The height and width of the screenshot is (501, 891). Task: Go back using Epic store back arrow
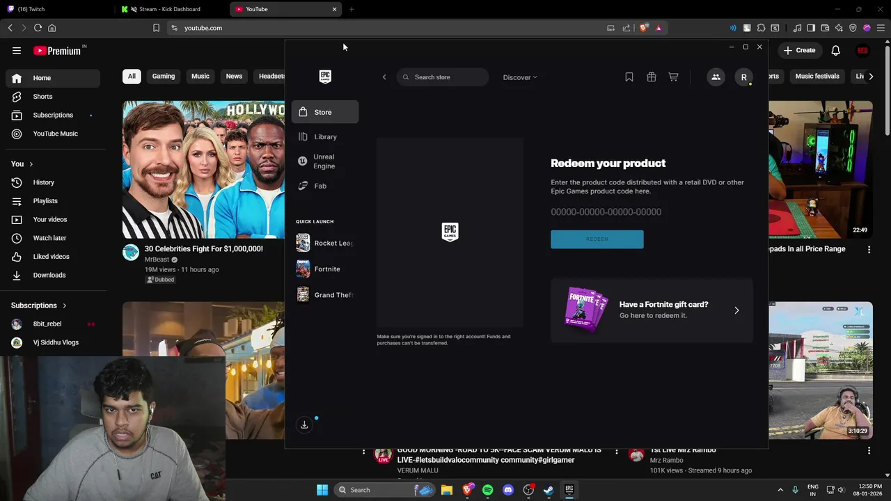coord(384,77)
